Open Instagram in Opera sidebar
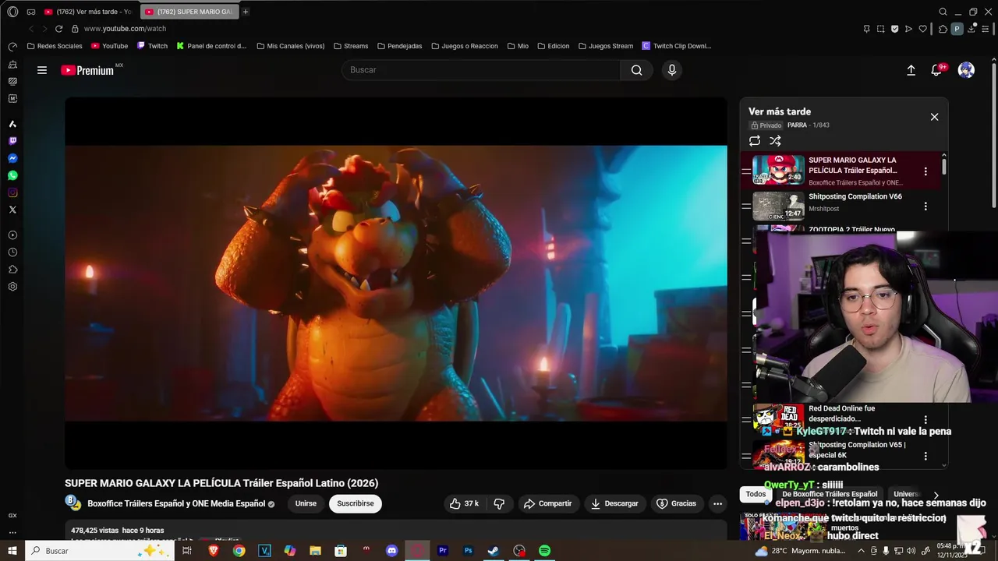Screen dimensions: 998x561 [12, 192]
